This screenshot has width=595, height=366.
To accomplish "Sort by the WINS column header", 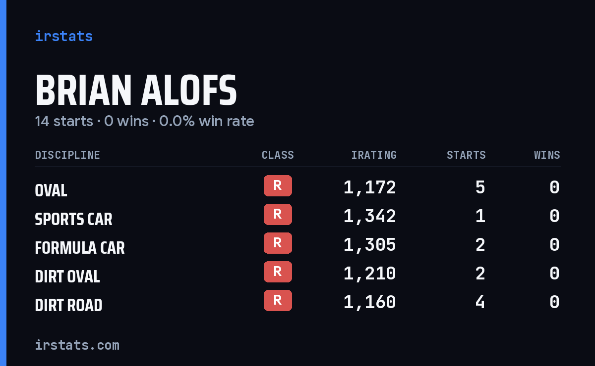I will pyautogui.click(x=547, y=155).
